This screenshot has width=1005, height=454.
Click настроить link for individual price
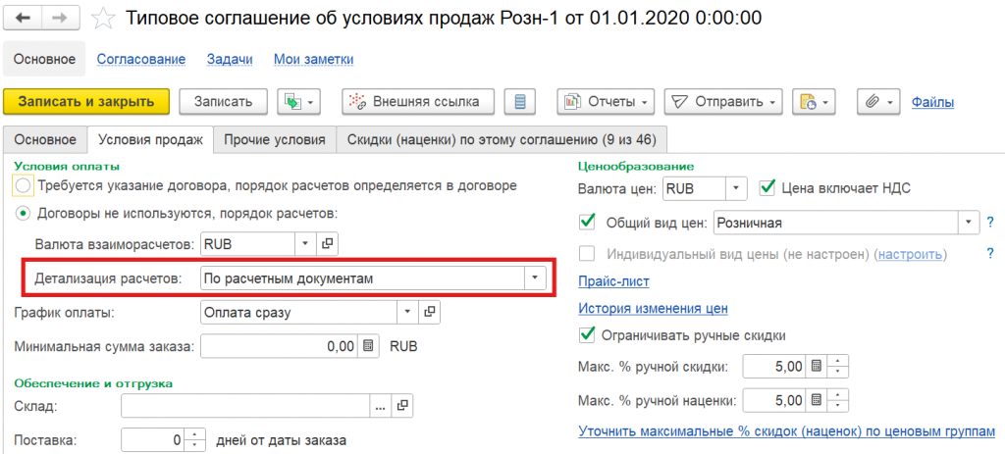tap(910, 254)
